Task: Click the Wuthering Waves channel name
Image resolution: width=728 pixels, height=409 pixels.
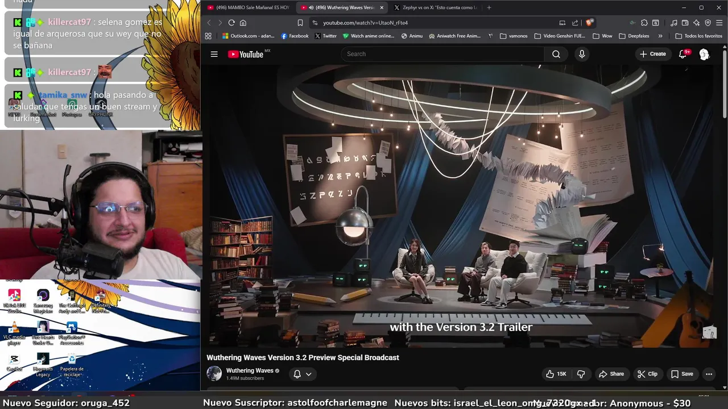Action: pyautogui.click(x=250, y=370)
